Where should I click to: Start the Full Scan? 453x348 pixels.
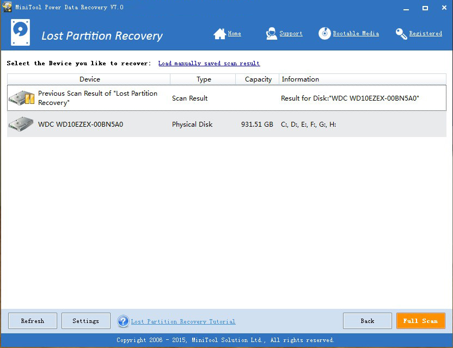pos(420,321)
